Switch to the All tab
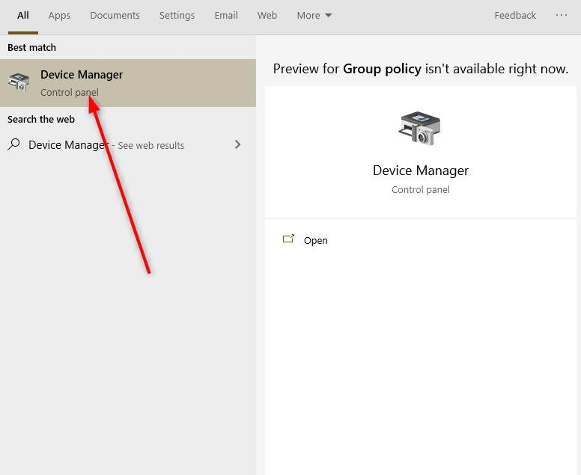This screenshot has height=475, width=581. pos(23,16)
